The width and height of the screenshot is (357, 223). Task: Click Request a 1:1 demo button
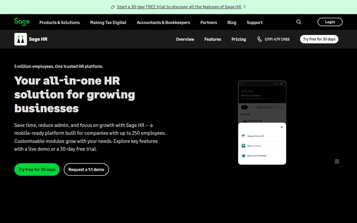coord(86,169)
